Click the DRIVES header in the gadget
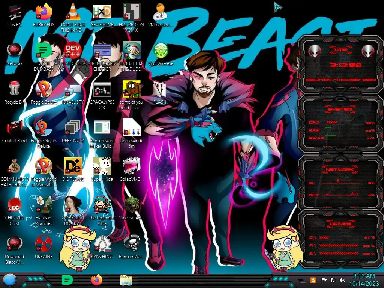The image size is (384, 288). point(340,224)
